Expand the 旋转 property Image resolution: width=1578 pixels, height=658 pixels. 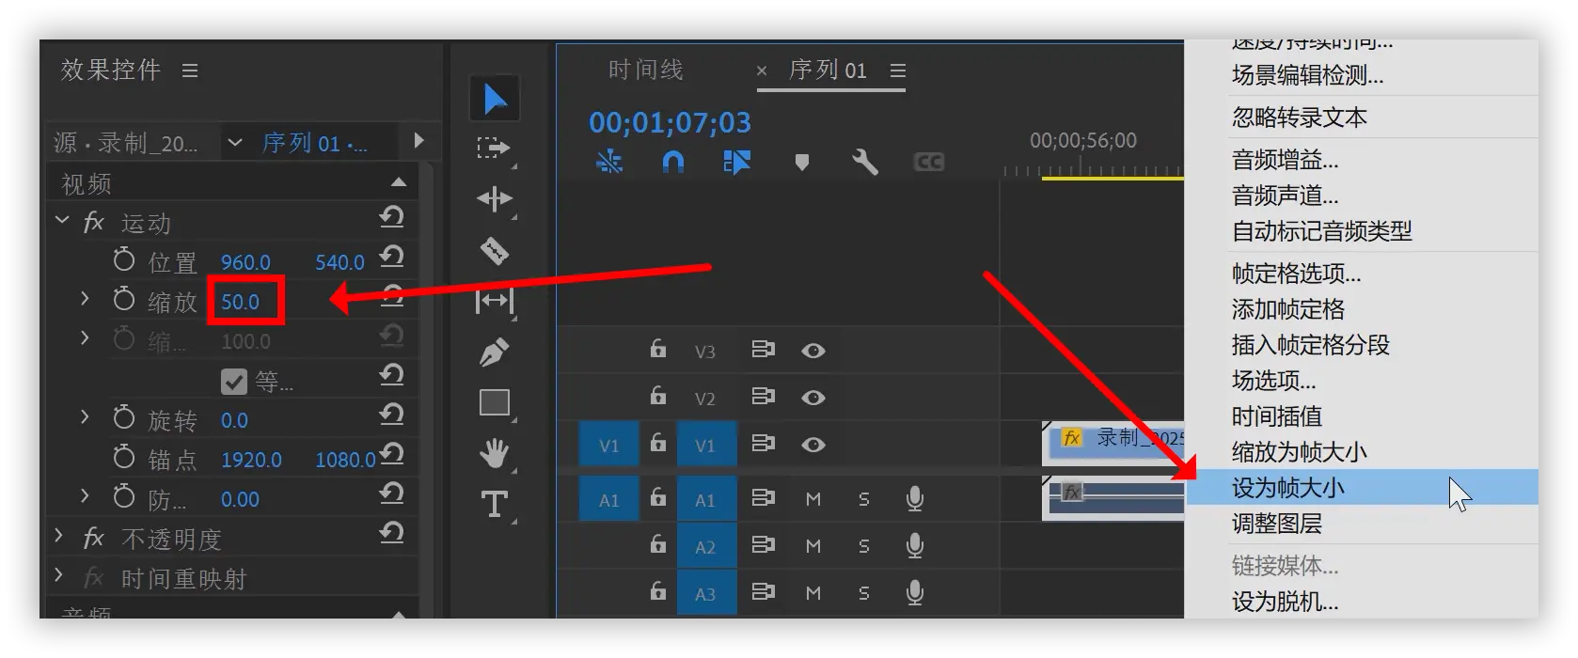(x=85, y=416)
